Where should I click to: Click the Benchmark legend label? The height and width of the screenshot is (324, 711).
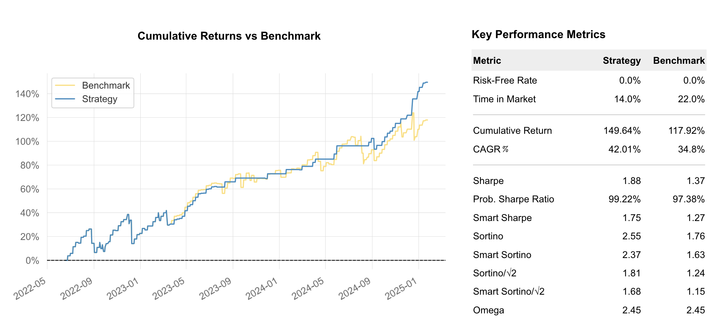[x=106, y=85]
